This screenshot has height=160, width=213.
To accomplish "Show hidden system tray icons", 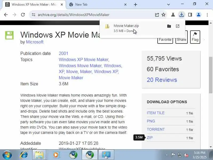I will 167,155.
